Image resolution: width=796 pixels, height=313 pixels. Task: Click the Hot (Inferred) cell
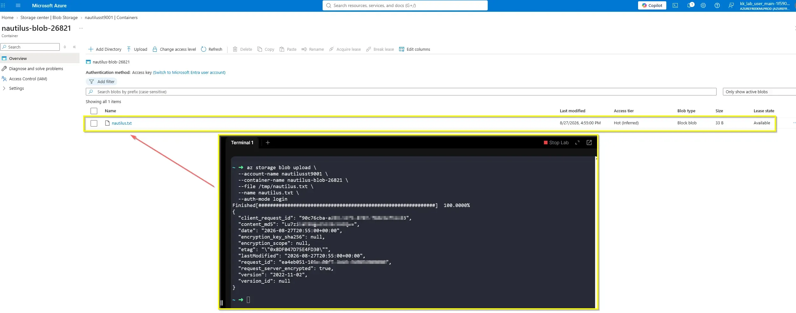point(626,123)
